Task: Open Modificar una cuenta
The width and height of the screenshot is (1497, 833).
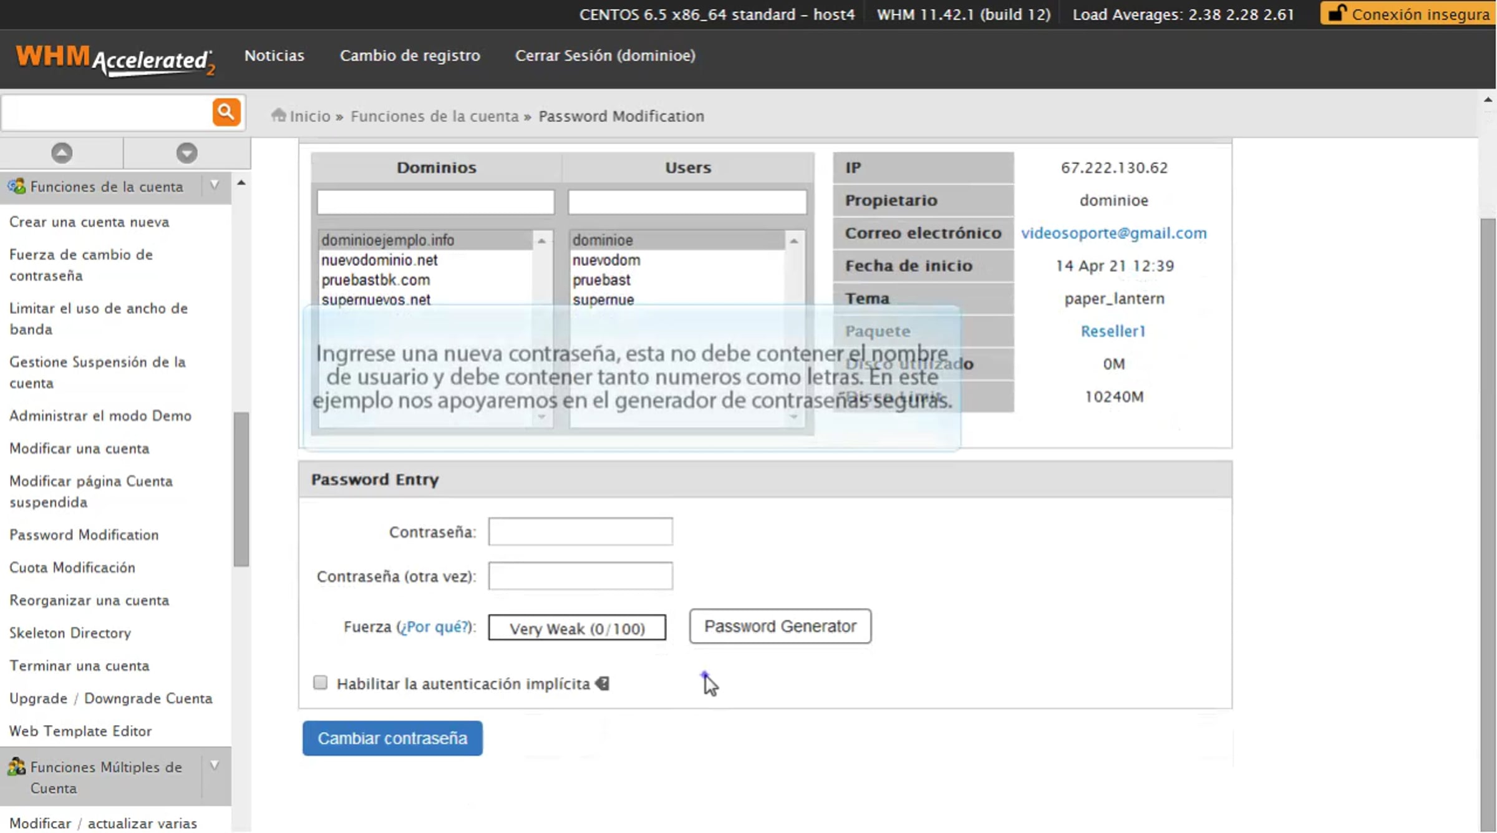Action: pyautogui.click(x=79, y=449)
